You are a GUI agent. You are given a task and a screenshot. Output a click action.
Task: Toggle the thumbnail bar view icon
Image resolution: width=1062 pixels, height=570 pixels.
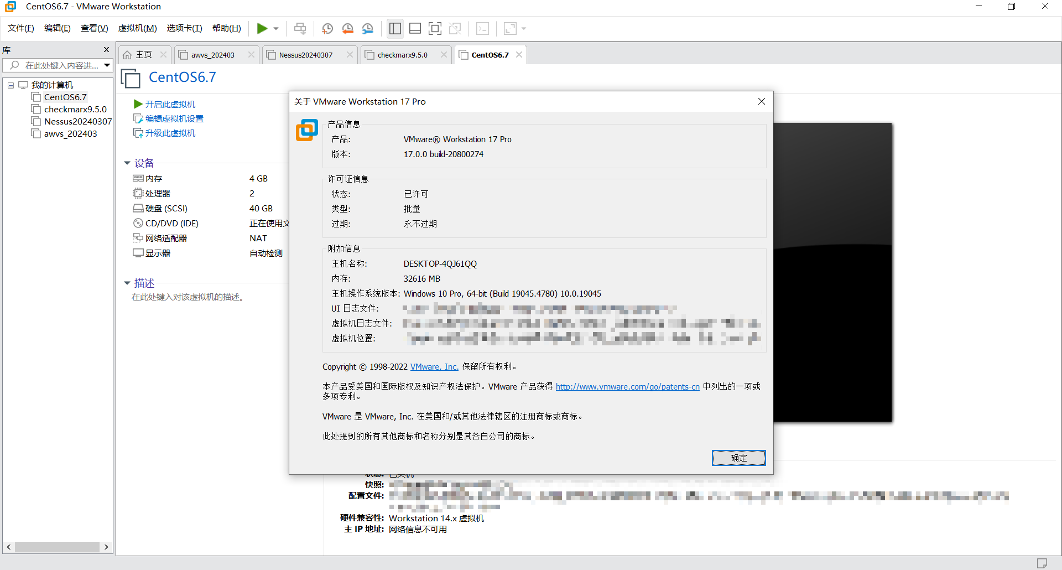point(415,28)
